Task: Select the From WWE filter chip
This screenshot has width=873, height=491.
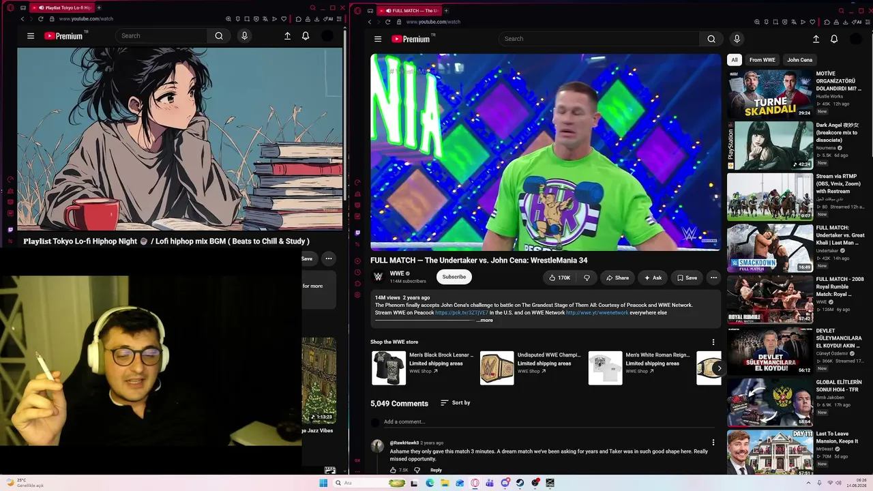Action: click(x=763, y=60)
